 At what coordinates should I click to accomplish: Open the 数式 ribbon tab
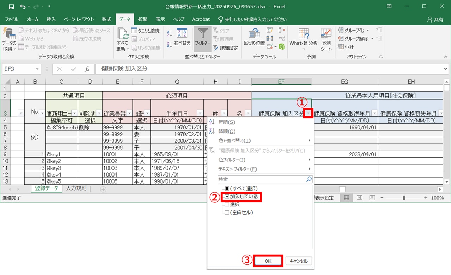pyautogui.click(x=106, y=19)
